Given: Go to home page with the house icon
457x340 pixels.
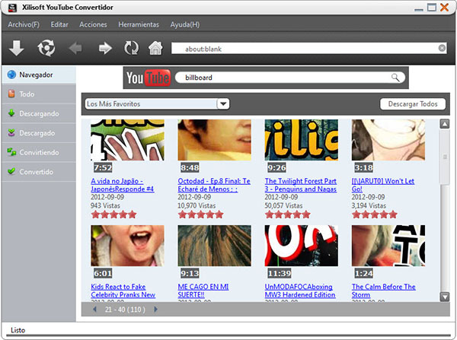Looking at the screenshot, I should click(155, 48).
